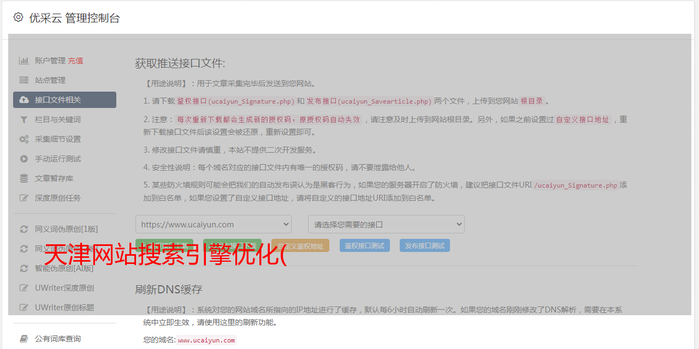Open UWriter原创标题 in the sidebar
The width and height of the screenshot is (699, 349).
click(x=64, y=308)
